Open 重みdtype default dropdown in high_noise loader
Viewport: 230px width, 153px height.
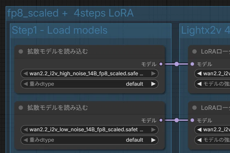coord(89,84)
